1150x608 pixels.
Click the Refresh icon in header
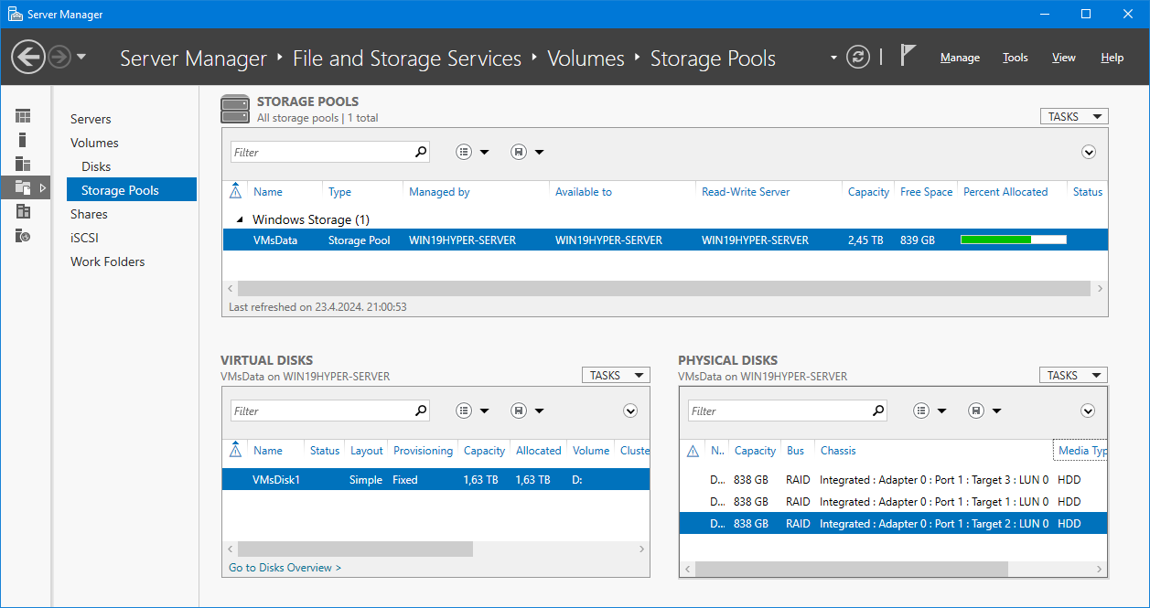click(857, 57)
